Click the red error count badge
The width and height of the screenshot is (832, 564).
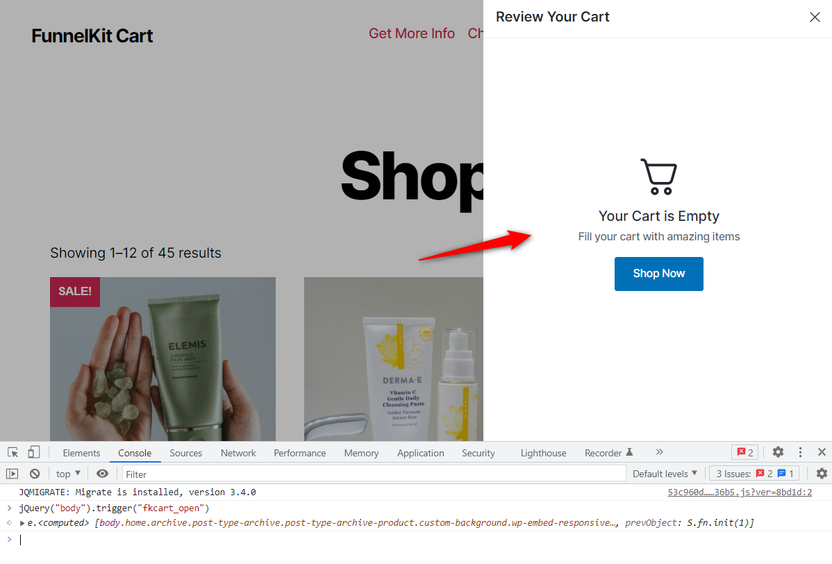(745, 452)
